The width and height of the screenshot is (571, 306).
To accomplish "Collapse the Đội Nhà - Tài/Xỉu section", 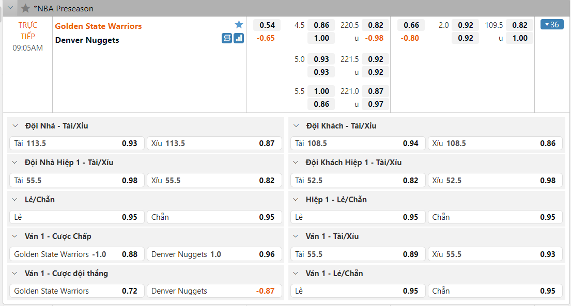I will (x=15, y=125).
